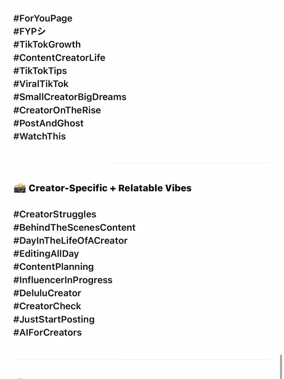Open the #DeluluCreator hashtag
Image resolution: width=284 pixels, height=379 pixels.
pyautogui.click(x=47, y=293)
